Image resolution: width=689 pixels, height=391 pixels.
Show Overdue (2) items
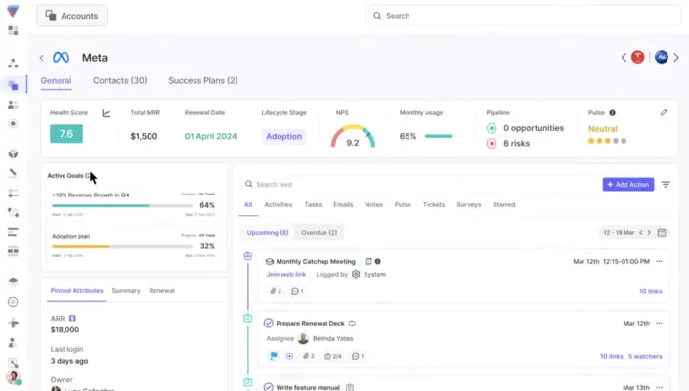pyautogui.click(x=319, y=232)
